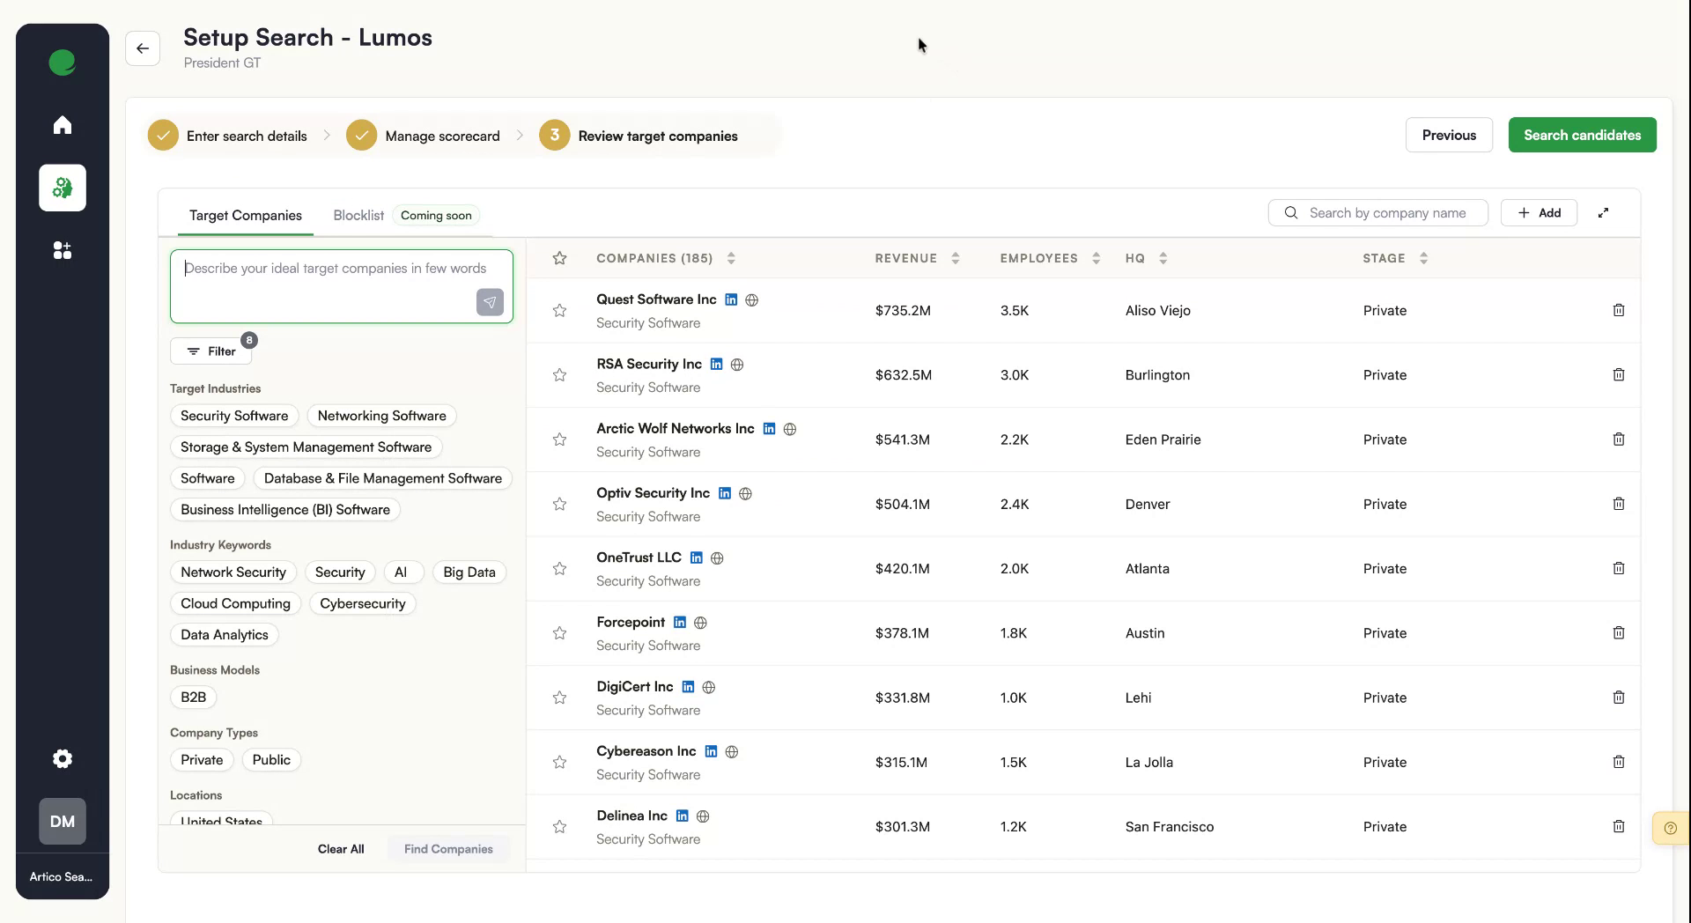The image size is (1691, 923).
Task: Open Settings via the gear icon
Action: (x=62, y=758)
